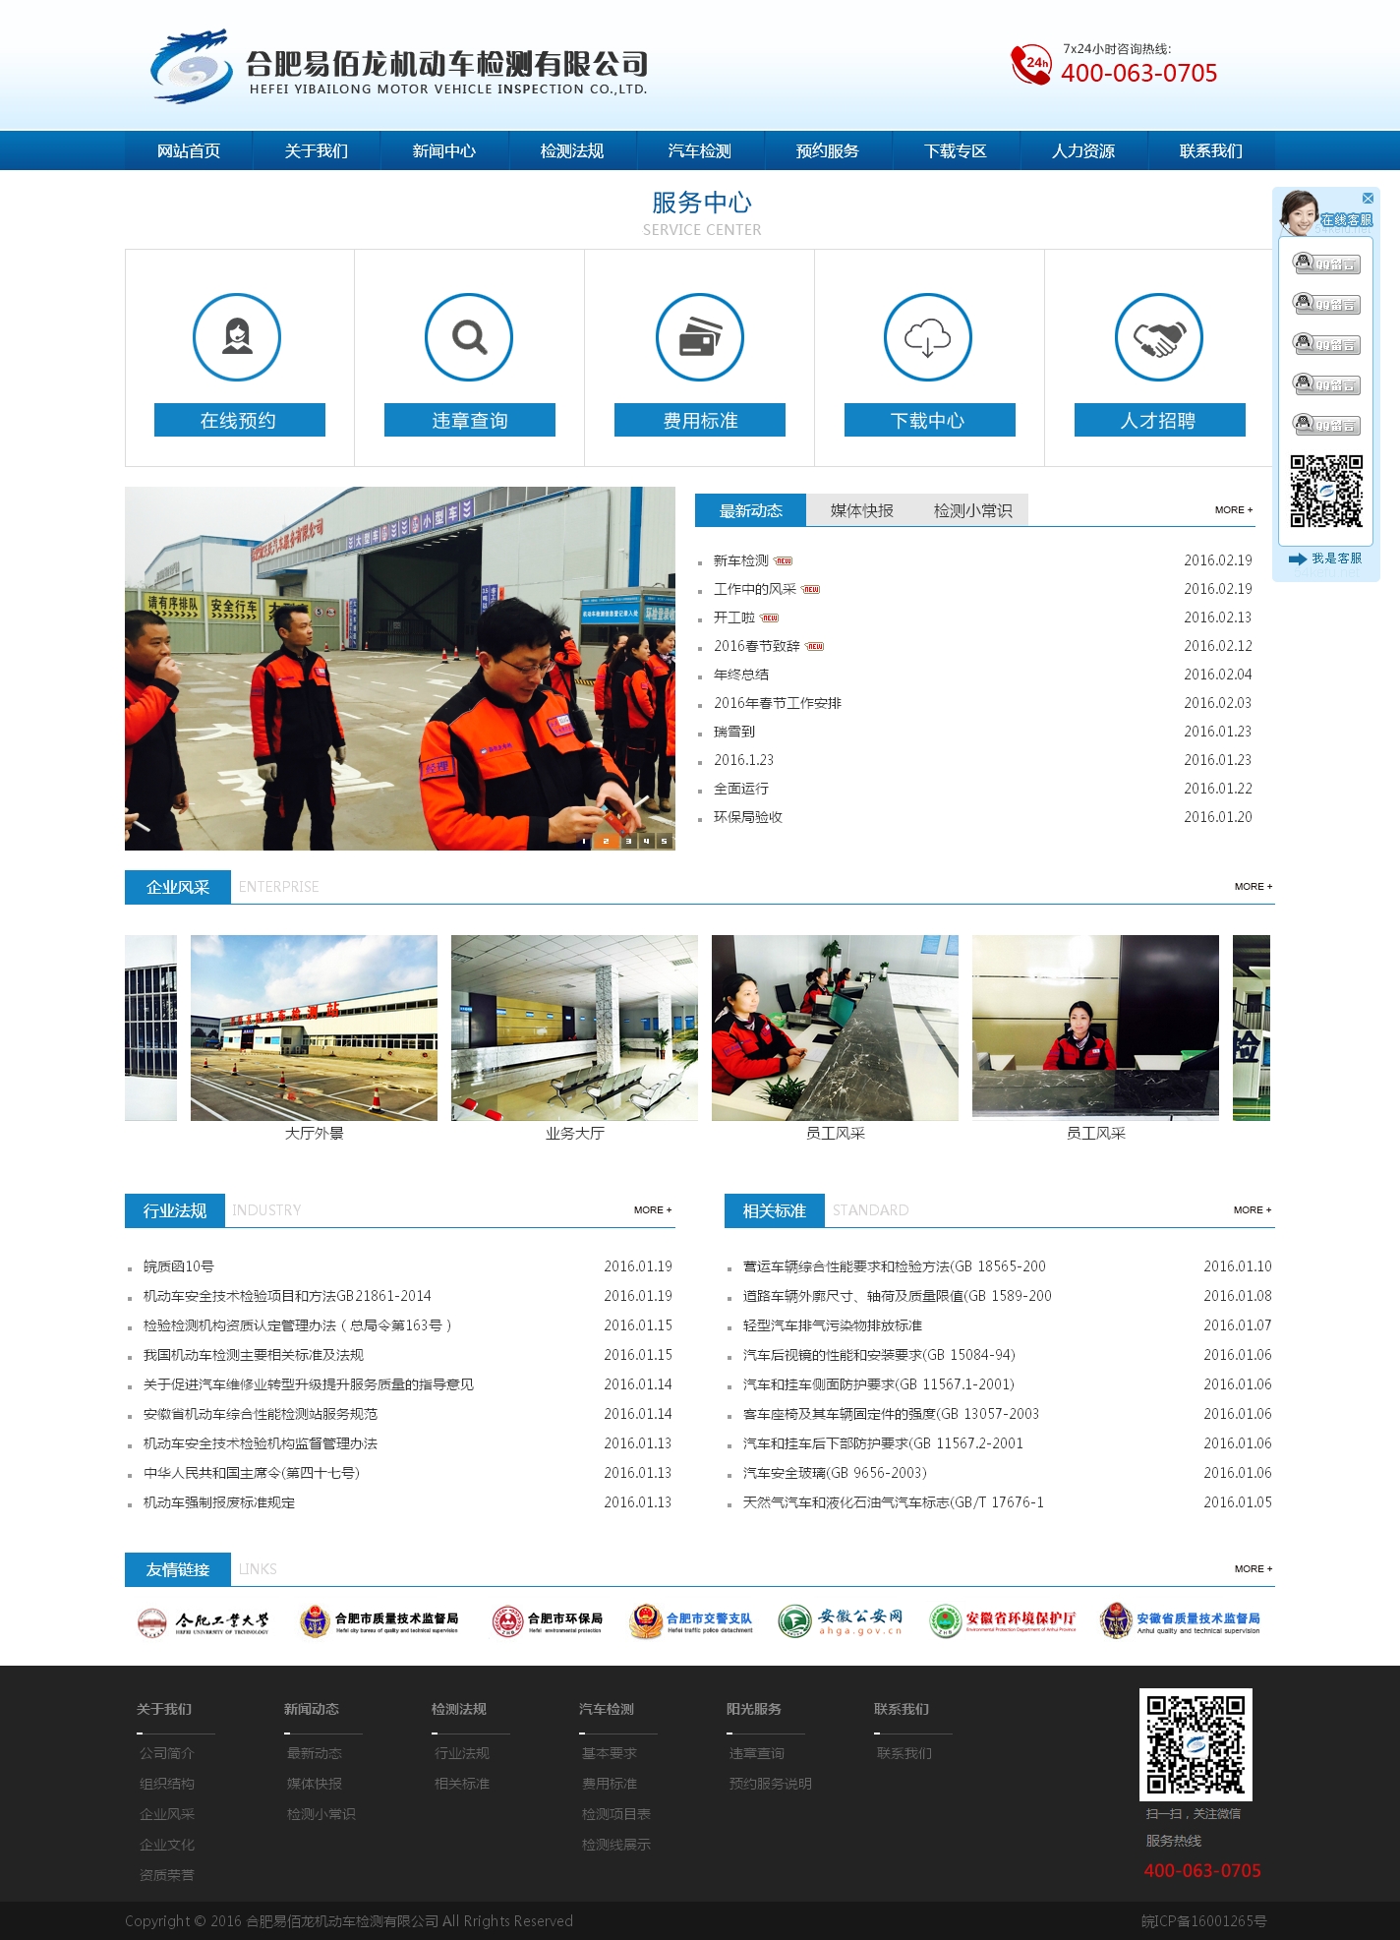The image size is (1400, 1940).
Task: Click the fee standard card icon
Action: (699, 337)
